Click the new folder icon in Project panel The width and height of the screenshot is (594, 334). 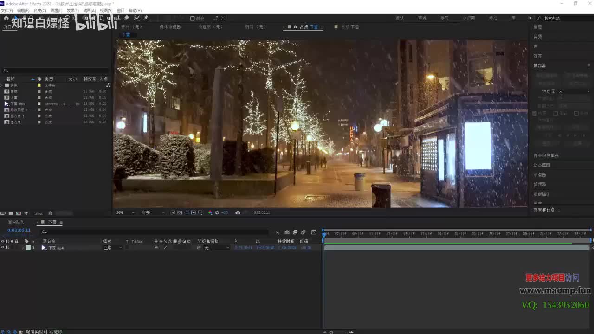point(11,213)
